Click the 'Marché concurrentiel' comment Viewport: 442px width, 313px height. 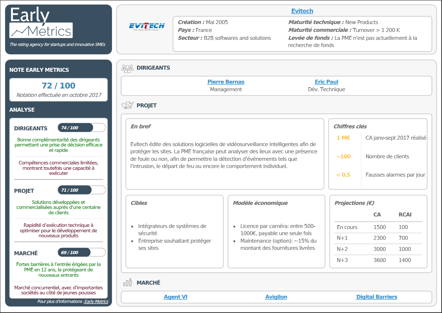(58, 290)
